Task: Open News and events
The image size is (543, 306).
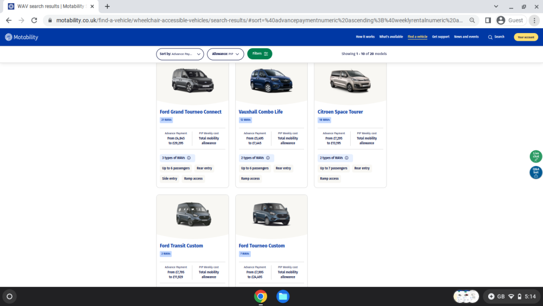Action: point(466,37)
